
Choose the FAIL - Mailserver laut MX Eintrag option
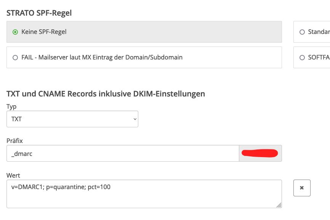[x=15, y=58]
